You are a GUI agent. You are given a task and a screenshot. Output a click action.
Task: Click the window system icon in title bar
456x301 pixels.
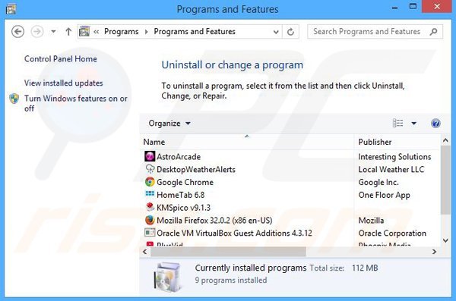[x=11, y=10]
